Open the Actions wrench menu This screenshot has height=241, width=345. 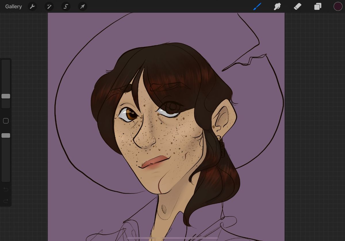coord(32,6)
